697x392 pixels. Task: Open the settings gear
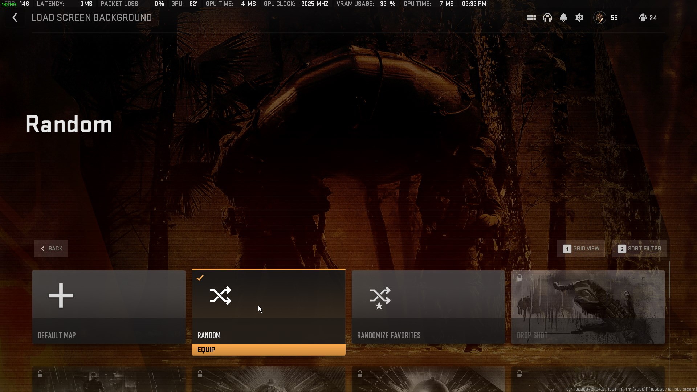pos(579,17)
